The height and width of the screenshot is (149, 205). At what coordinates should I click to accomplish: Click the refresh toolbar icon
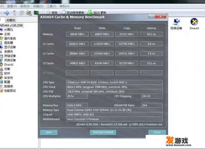click(x=22, y=13)
